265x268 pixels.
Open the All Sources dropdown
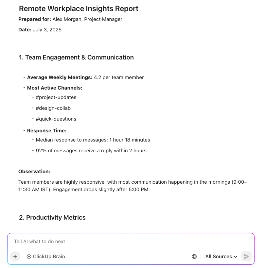coord(221,256)
